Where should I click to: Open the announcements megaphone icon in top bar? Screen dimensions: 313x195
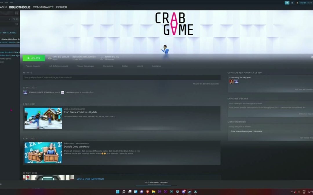coord(287,3)
